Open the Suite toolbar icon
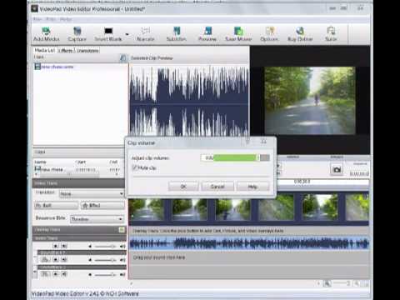Image resolution: width=400 pixels, height=300 pixels. [331, 34]
